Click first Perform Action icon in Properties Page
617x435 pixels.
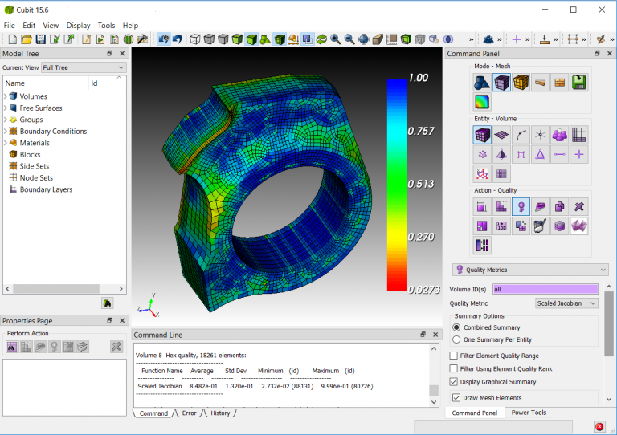tap(12, 347)
